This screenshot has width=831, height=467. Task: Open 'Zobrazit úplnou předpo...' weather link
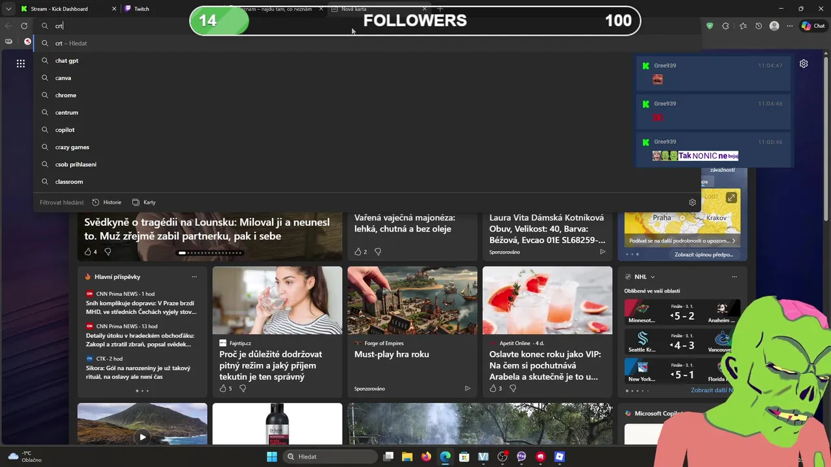[704, 255]
